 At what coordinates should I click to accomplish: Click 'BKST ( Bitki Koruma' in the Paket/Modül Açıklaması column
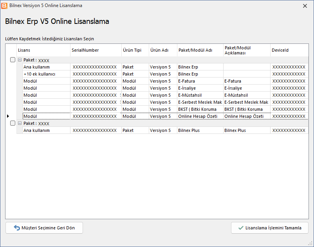[x=247, y=109]
